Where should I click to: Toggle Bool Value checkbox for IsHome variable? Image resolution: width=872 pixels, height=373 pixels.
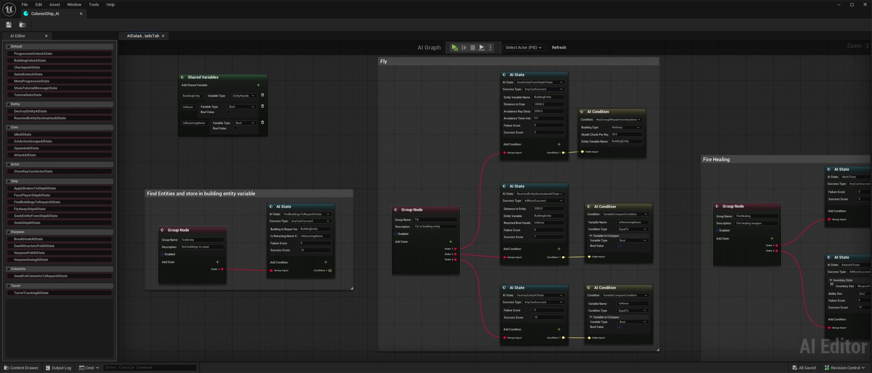point(229,112)
